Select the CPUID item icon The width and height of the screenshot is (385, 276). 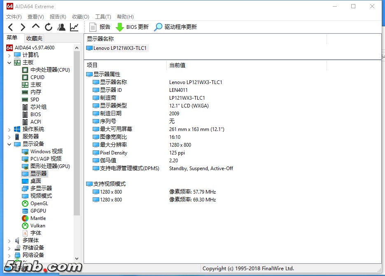click(25, 77)
